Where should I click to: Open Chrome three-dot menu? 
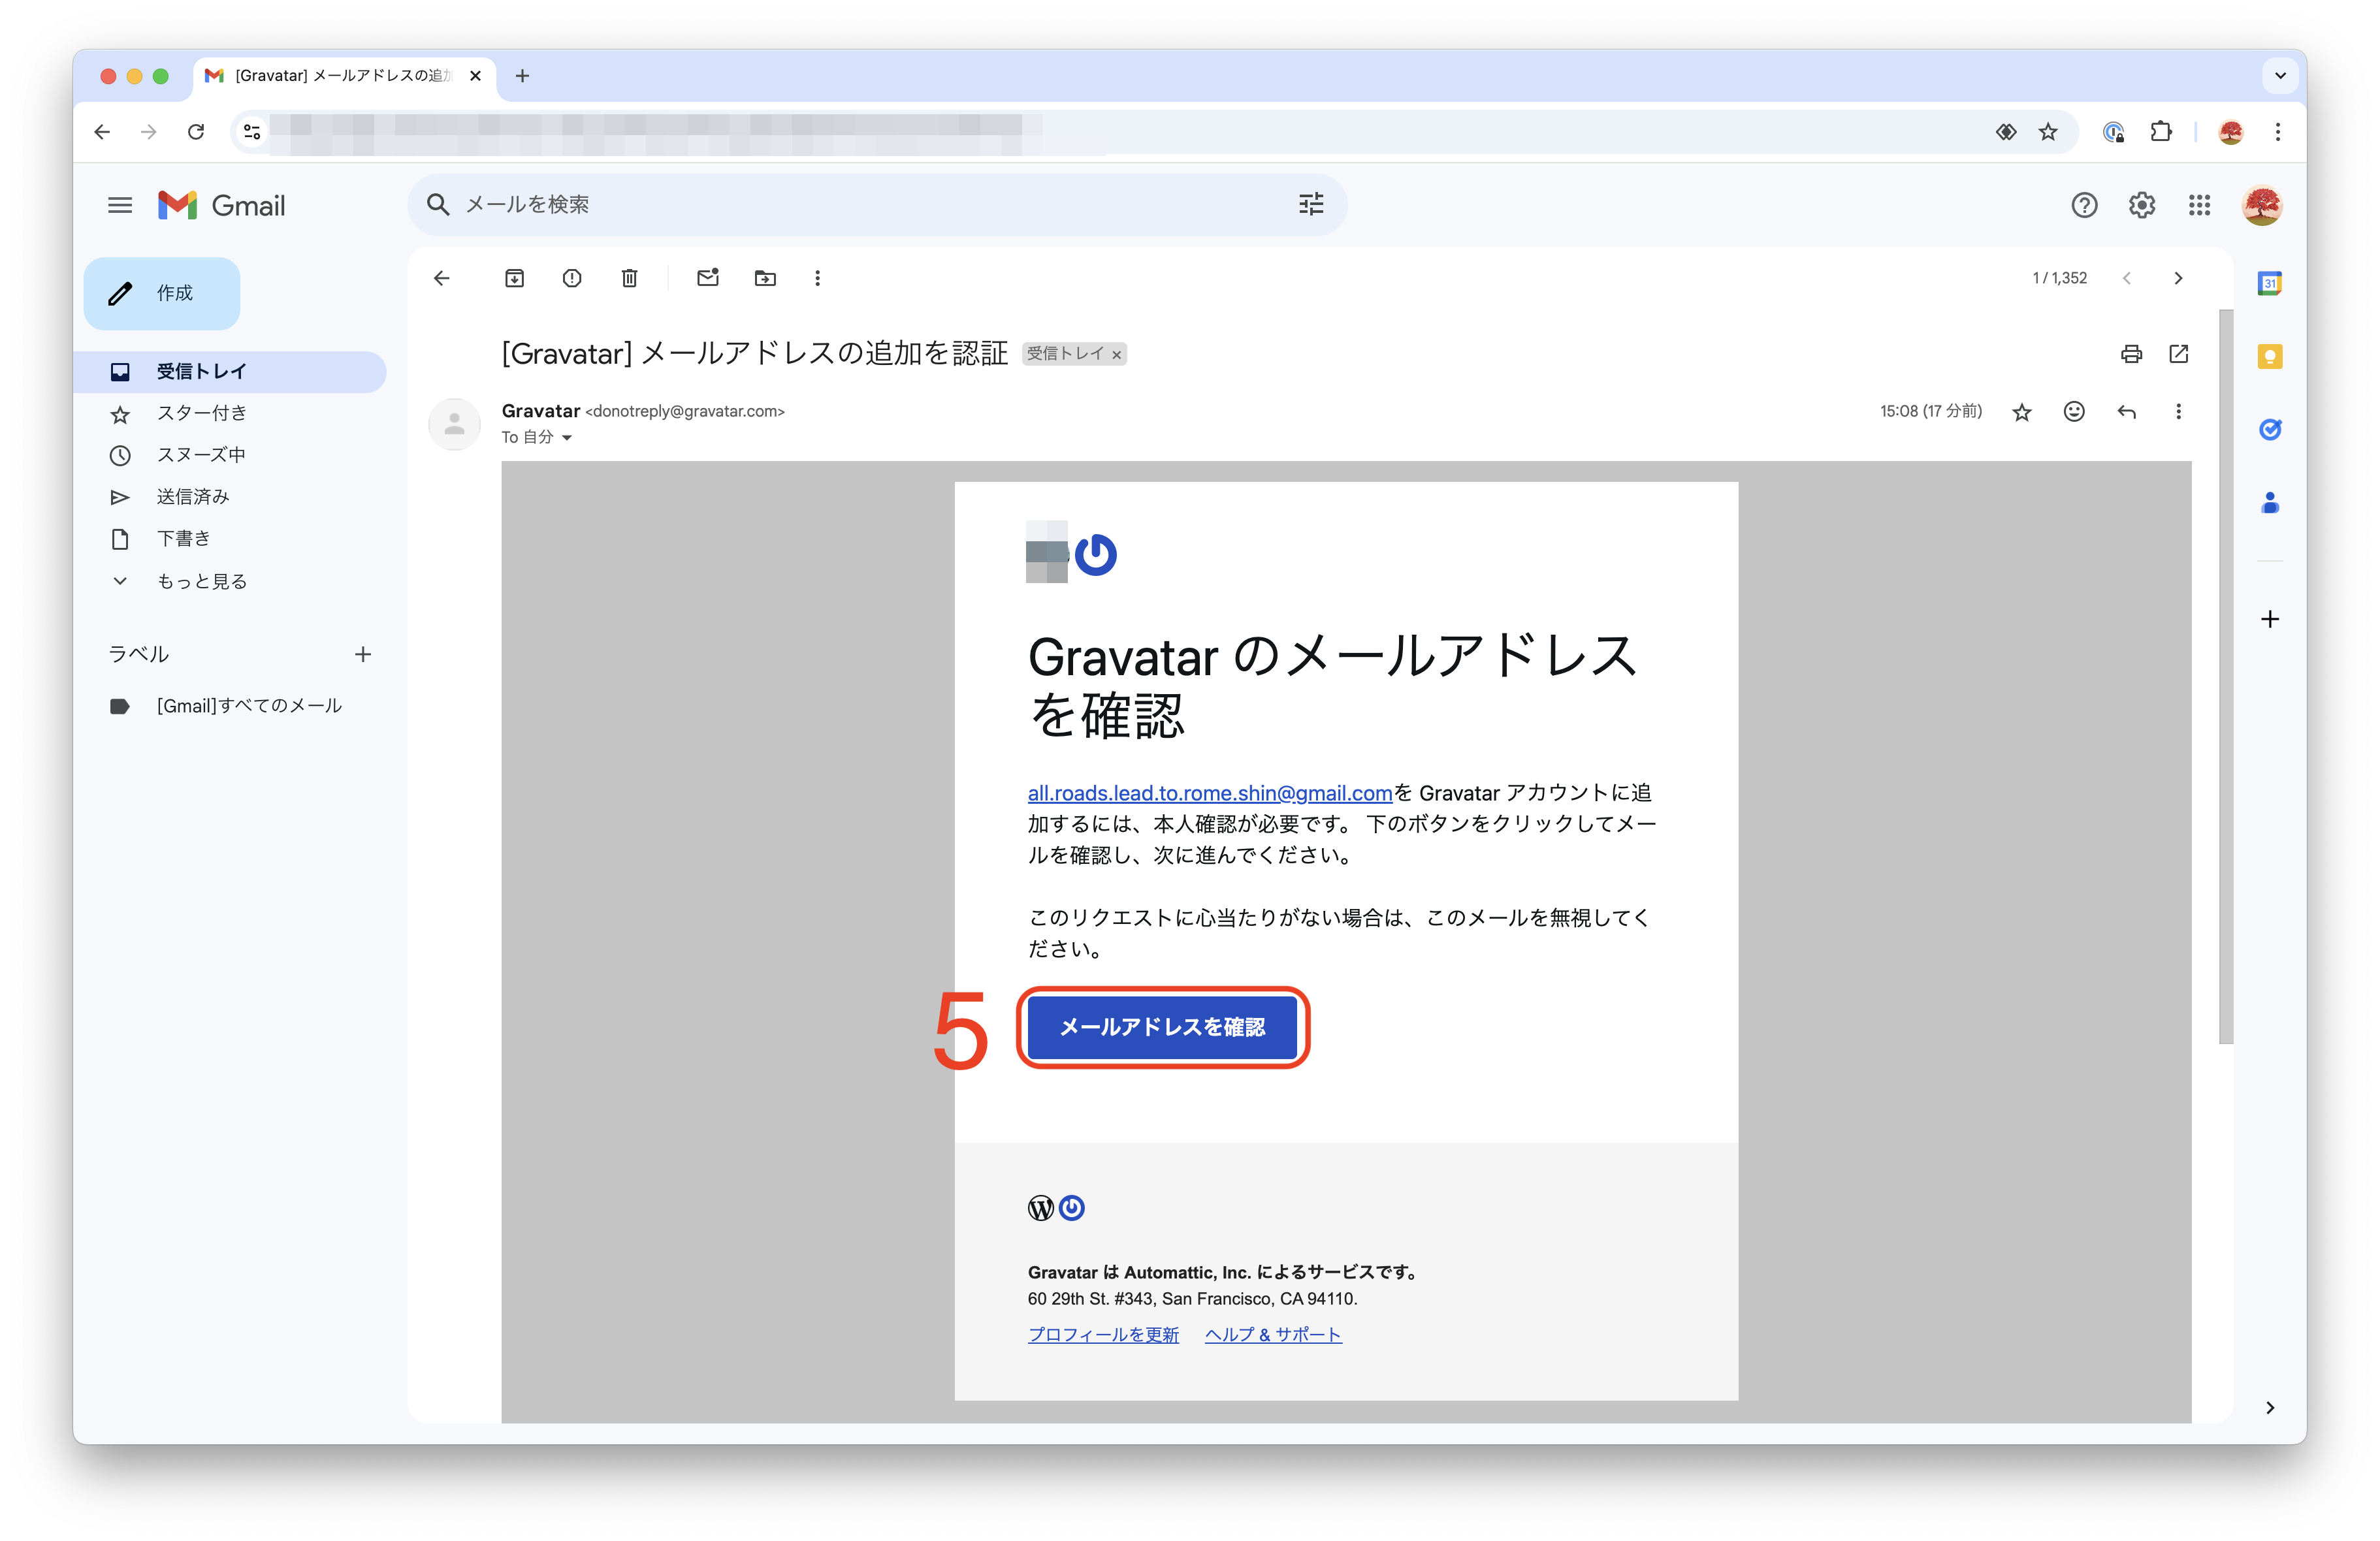click(x=2278, y=132)
